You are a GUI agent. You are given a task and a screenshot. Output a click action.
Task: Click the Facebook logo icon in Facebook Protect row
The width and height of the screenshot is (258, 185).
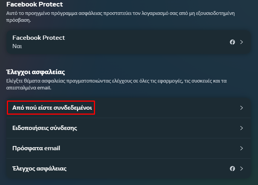tap(232, 42)
